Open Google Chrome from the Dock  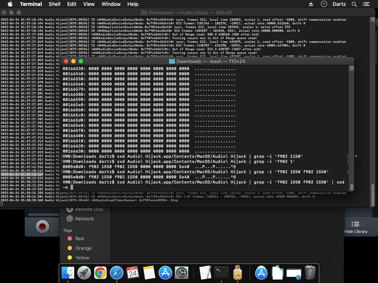pos(100,273)
